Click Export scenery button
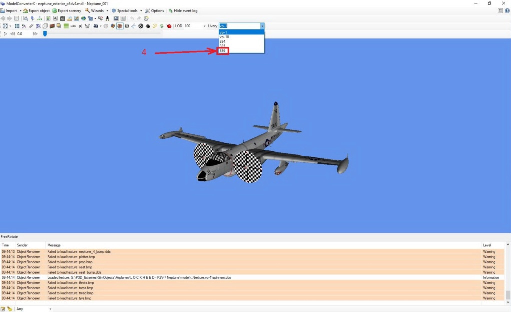Screen dimensions: 511x312 pos(67,11)
